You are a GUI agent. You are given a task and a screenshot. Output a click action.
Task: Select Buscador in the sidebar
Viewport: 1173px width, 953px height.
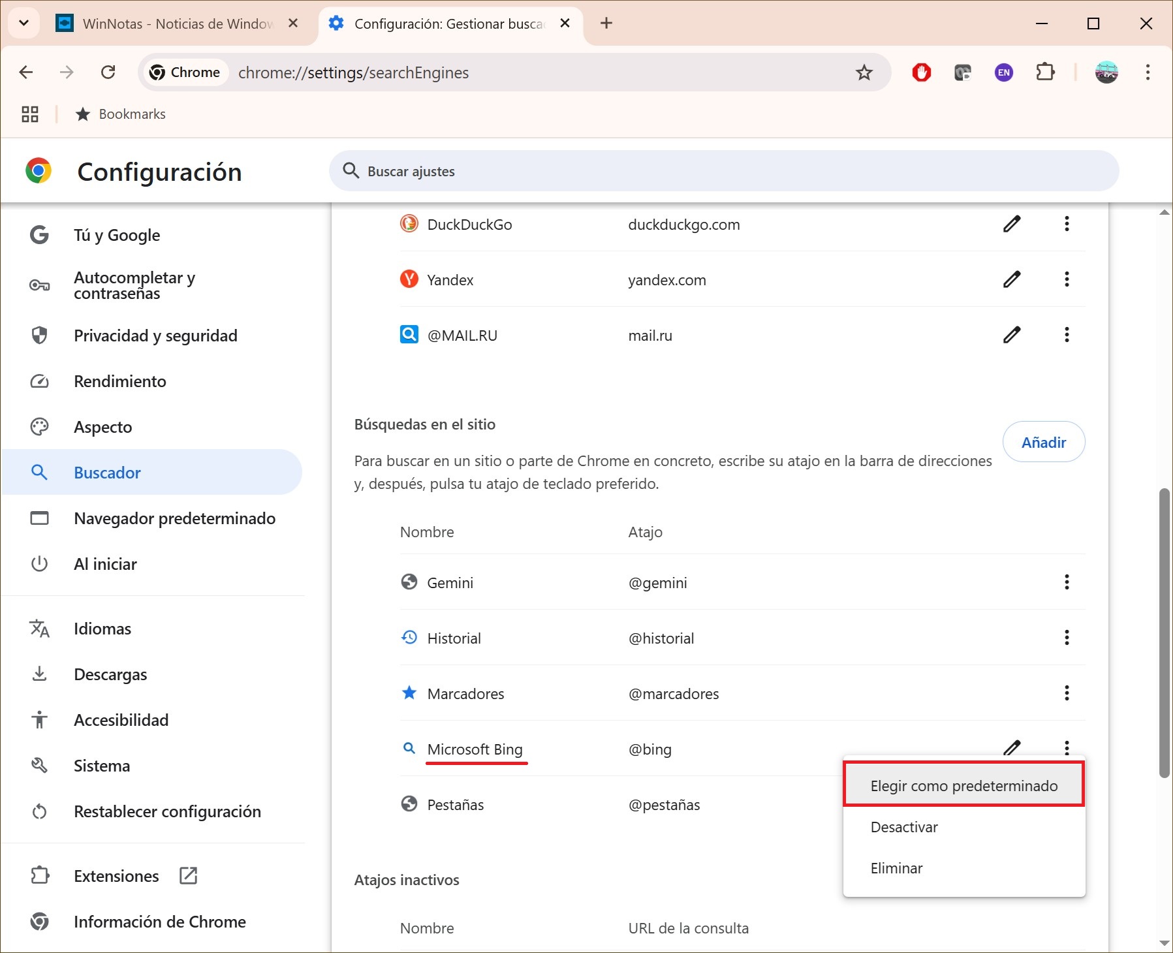point(152,473)
